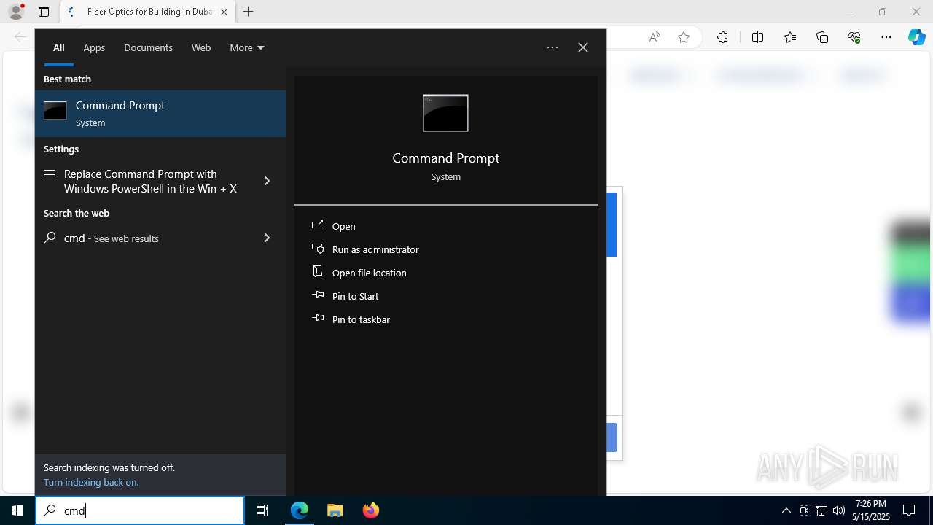The image size is (933, 525).
Task: Click Turn indexing back on link
Action: click(91, 482)
